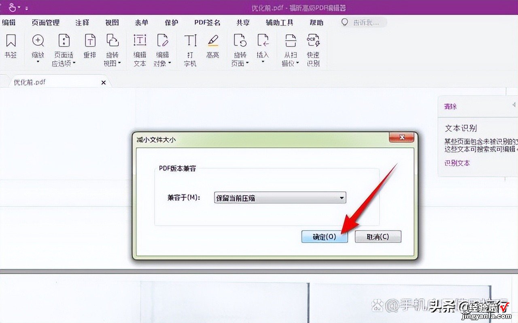
Task: Confirm with the 确定(O) button
Action: 325,237
